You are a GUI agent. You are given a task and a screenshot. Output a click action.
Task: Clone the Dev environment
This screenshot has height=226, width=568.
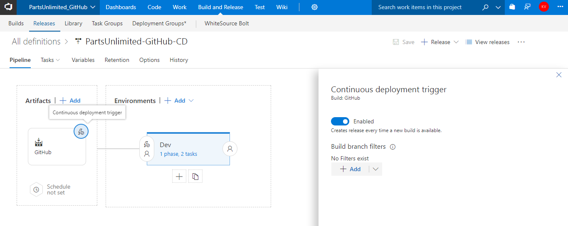click(x=195, y=176)
